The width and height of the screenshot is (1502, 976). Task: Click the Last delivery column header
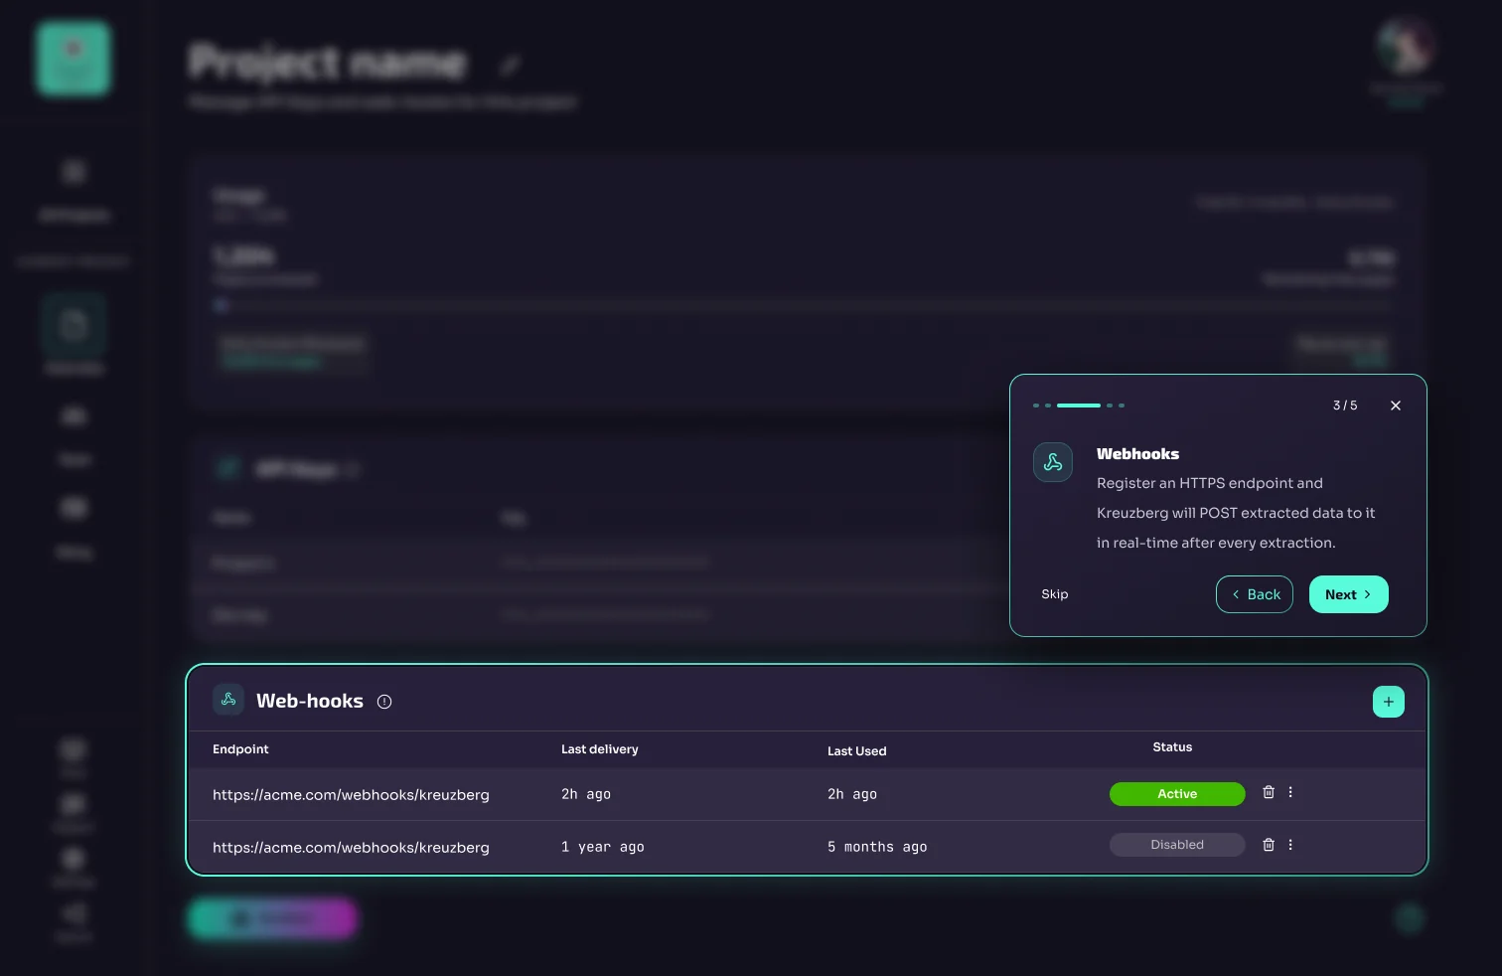coord(600,749)
